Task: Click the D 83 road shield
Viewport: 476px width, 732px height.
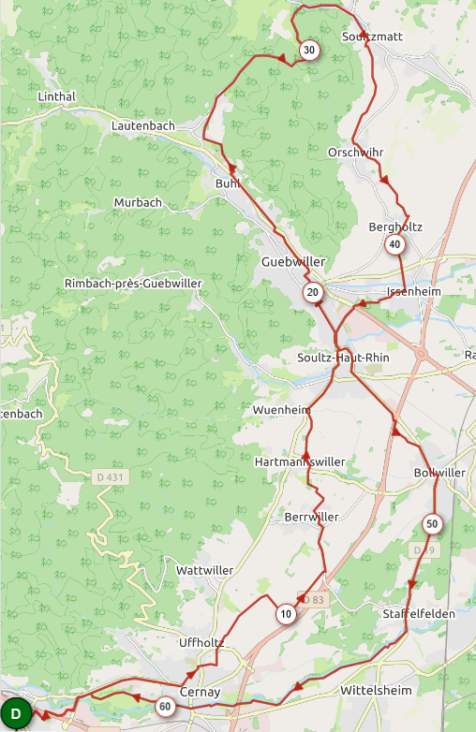Action: point(313,599)
